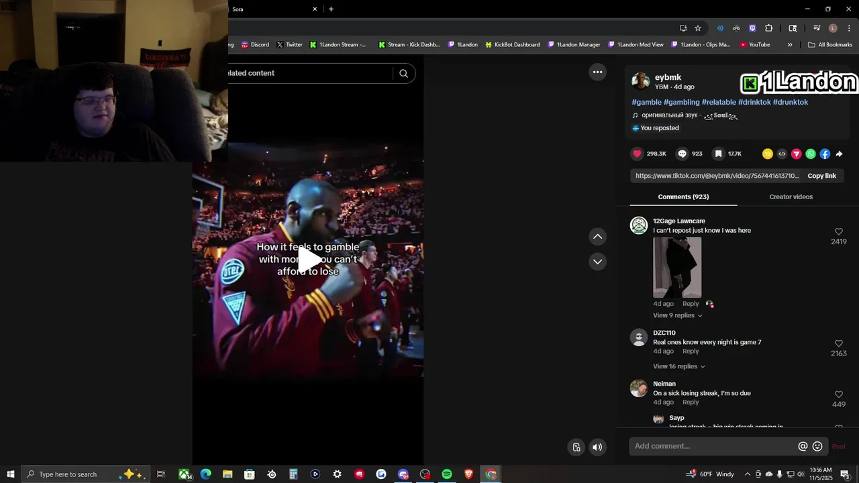
Task: Reply to the Neiman comment
Action: tap(691, 402)
